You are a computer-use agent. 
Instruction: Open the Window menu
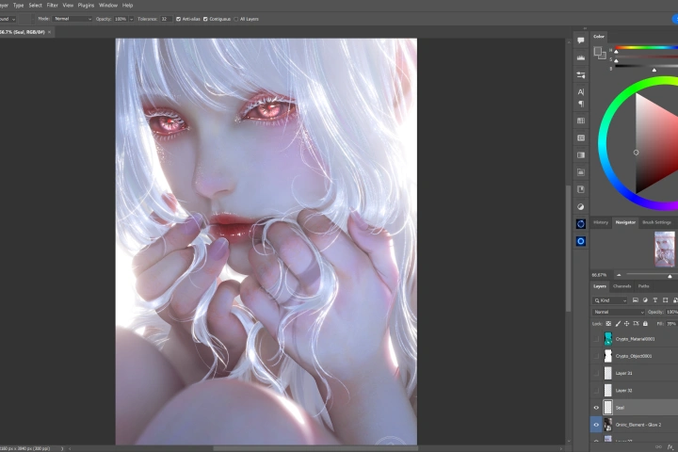(x=108, y=6)
